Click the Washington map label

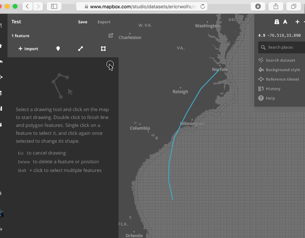(207, 26)
